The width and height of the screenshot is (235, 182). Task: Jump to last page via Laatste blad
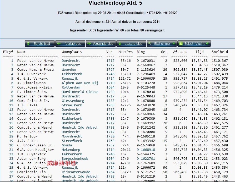[x=131, y=43]
